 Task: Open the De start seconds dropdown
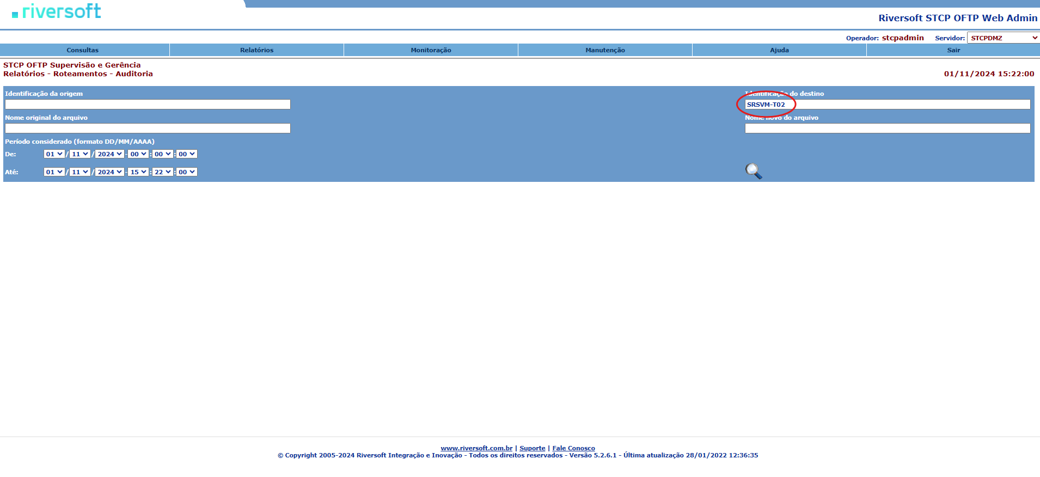(187, 154)
